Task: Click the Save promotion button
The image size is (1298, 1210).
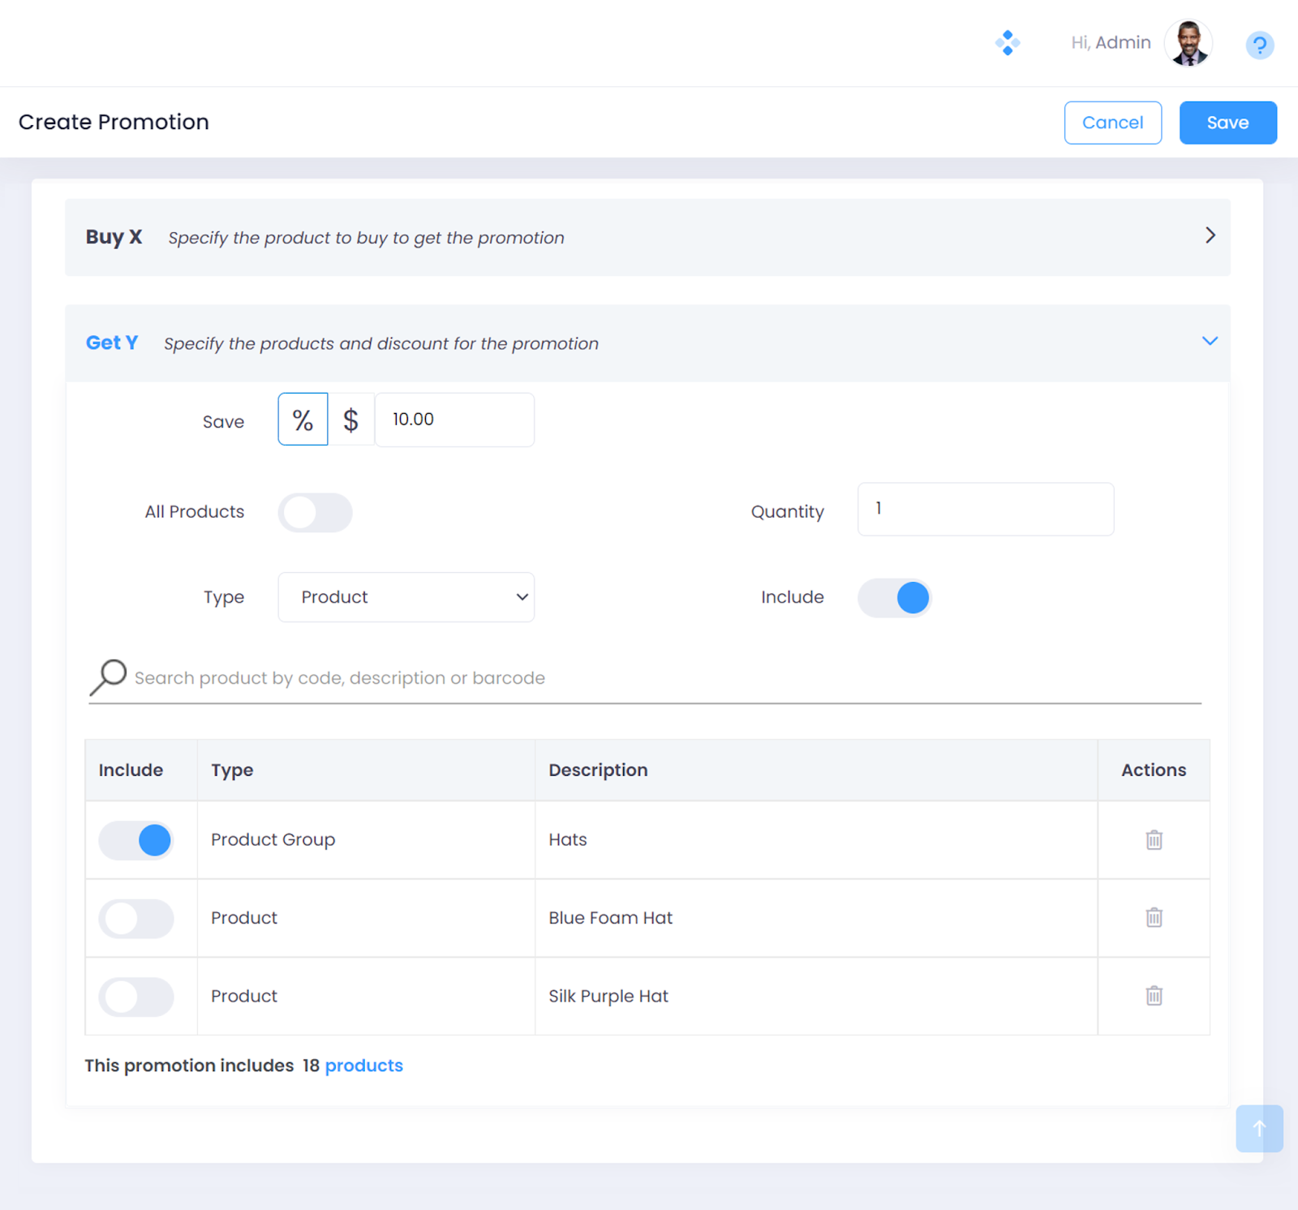Action: (1227, 123)
